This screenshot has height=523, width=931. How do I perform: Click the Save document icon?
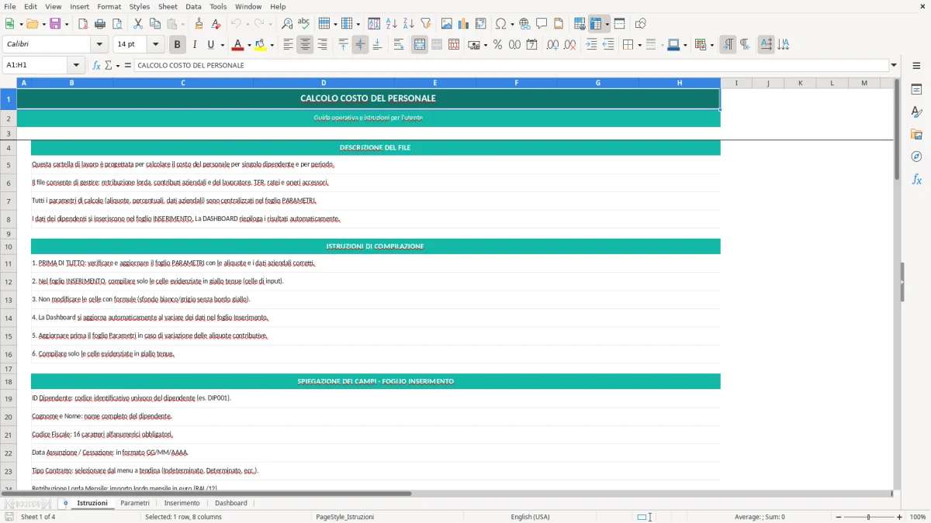55,24
